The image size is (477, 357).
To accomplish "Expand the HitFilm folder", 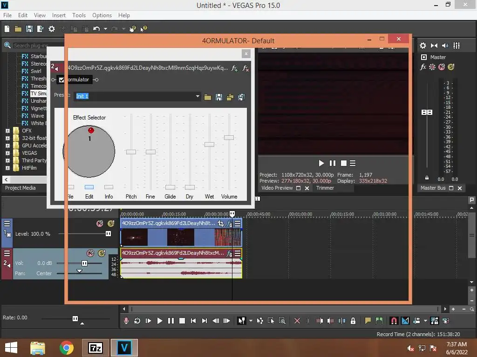I will [x=7, y=168].
